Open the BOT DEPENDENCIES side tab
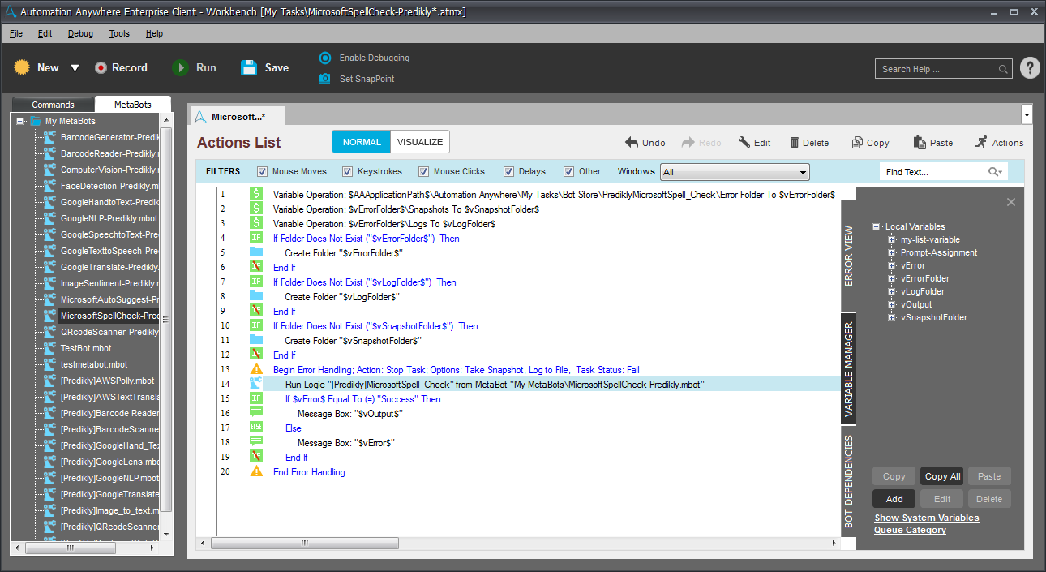Viewport: 1046px width, 572px height. [x=849, y=482]
